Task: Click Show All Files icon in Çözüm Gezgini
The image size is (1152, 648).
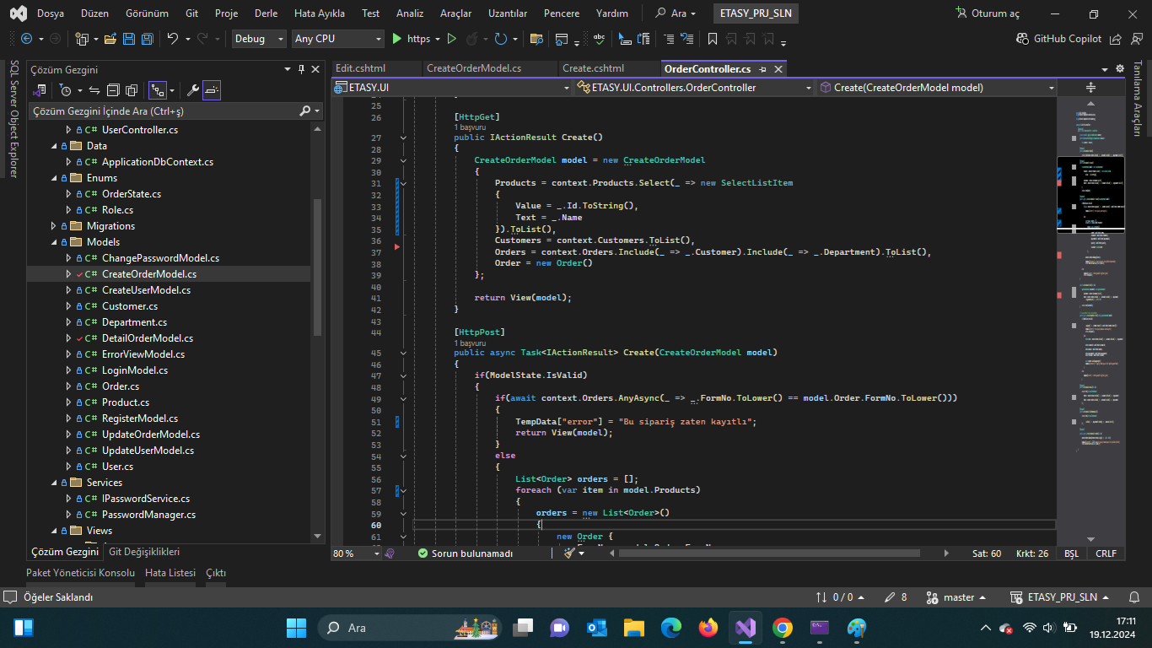Action: pyautogui.click(x=132, y=90)
